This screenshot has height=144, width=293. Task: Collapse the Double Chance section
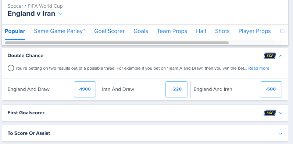(281, 56)
